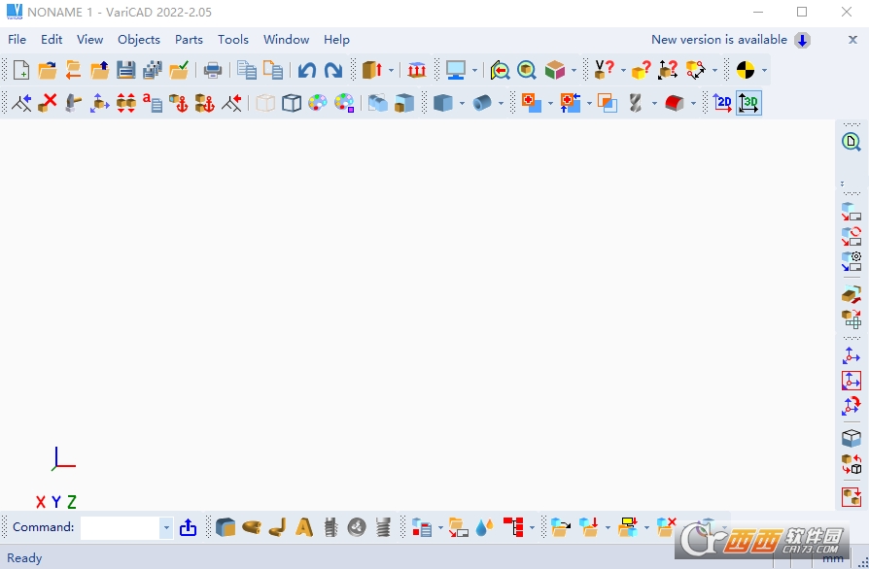Image resolution: width=869 pixels, height=569 pixels.
Task: Click the paste icon in top toolbar
Action: click(x=273, y=70)
